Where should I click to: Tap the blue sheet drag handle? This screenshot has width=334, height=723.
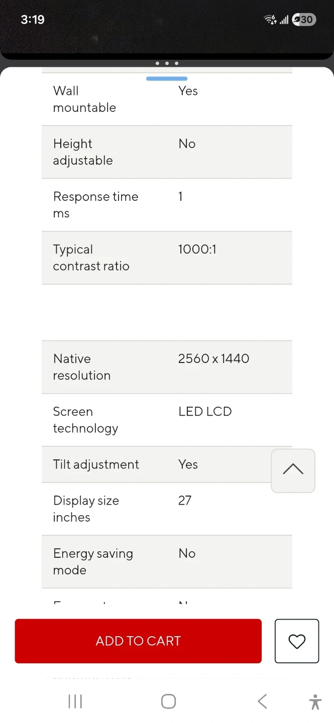167,78
